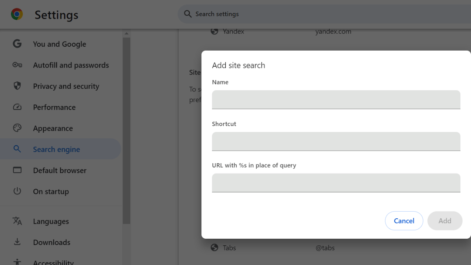Viewport: 471px width, 265px height.
Task: Click the Default browser window icon
Action: point(17,170)
